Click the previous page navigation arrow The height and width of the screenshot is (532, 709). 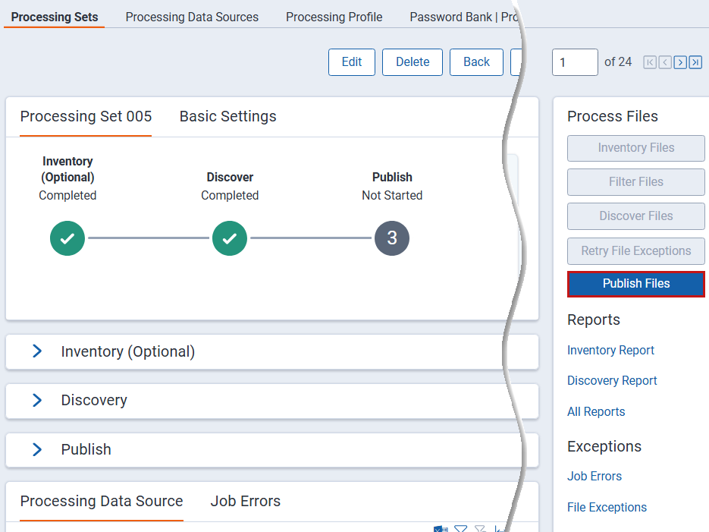665,62
